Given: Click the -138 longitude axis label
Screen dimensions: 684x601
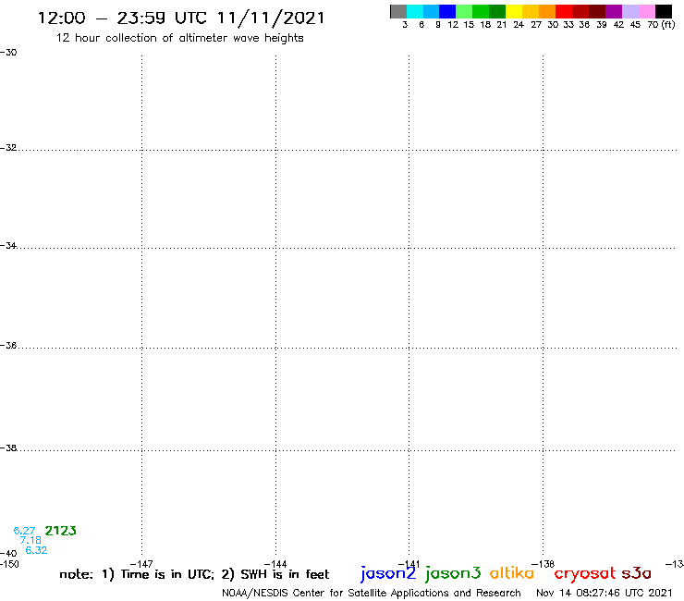Looking at the screenshot, I should tap(544, 564).
